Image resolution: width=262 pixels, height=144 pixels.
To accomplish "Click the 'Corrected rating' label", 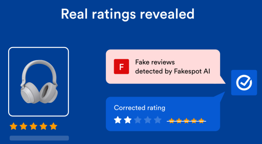I will point(140,108).
